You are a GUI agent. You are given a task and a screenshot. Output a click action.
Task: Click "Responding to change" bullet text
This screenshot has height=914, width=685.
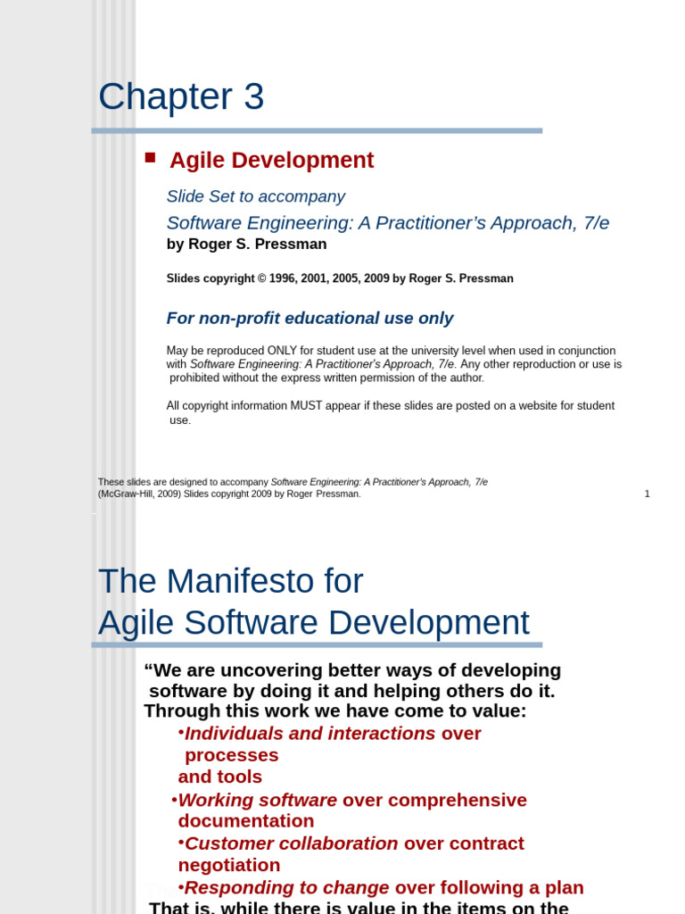286,887
